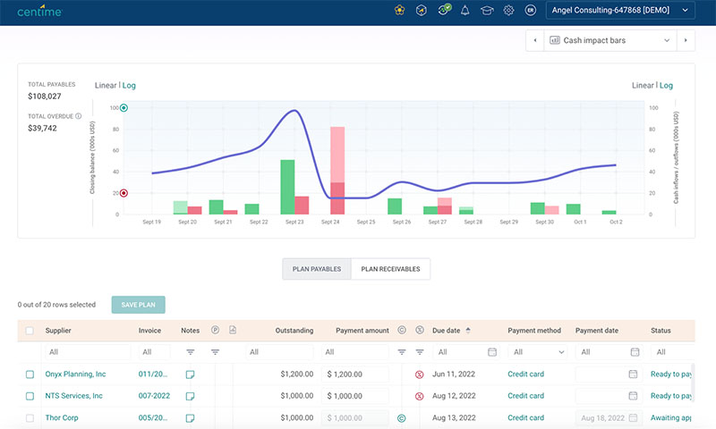The width and height of the screenshot is (716, 429).
Task: Open the Payment date filter calendar
Action: coord(635,352)
